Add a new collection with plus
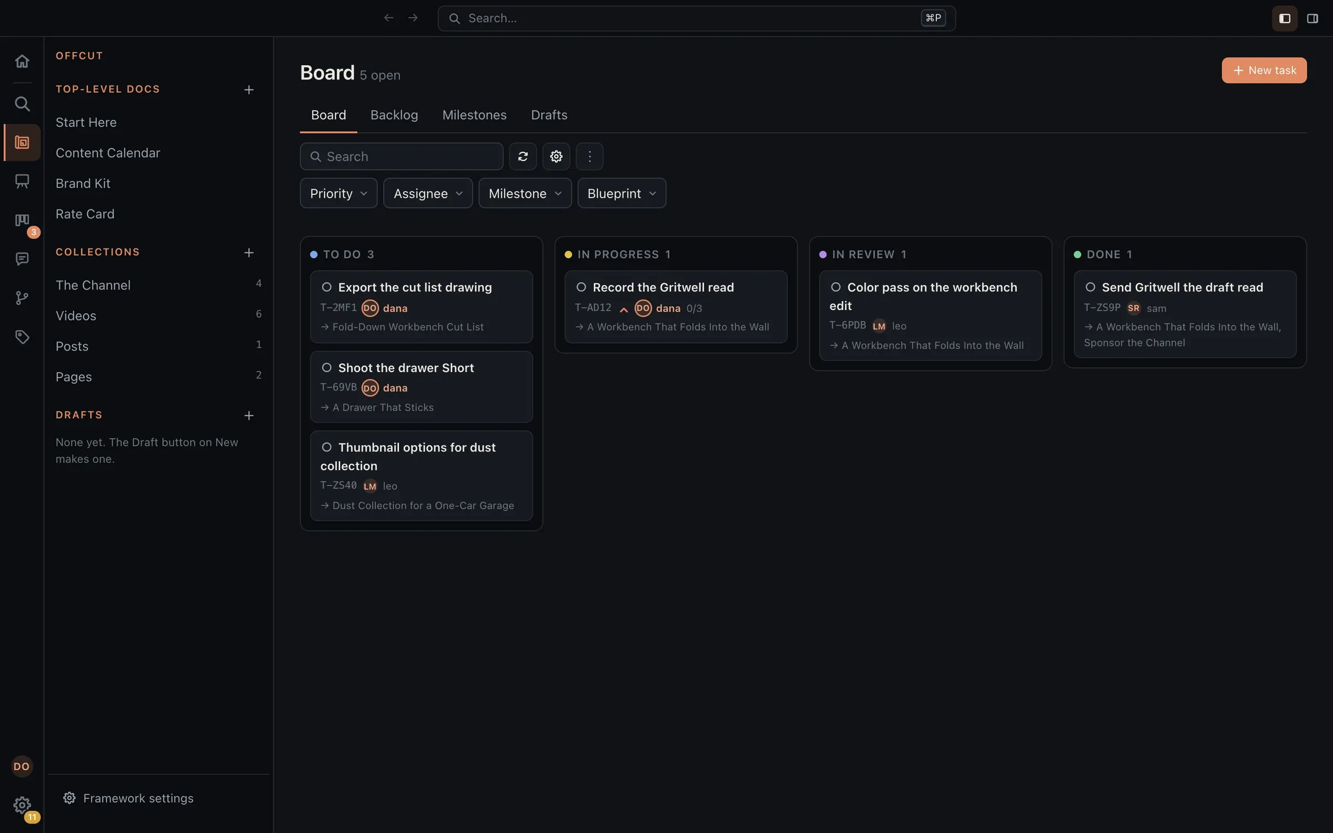Viewport: 1333px width, 833px height. point(249,253)
